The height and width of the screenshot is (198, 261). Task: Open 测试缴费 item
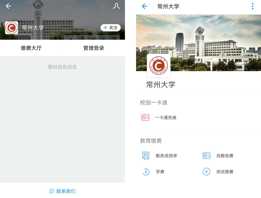pyautogui.click(x=225, y=172)
